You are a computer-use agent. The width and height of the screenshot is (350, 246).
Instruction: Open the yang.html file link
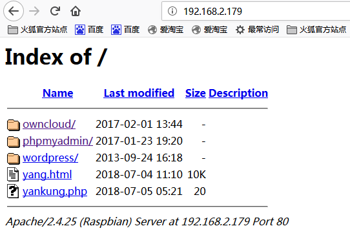click(x=47, y=174)
